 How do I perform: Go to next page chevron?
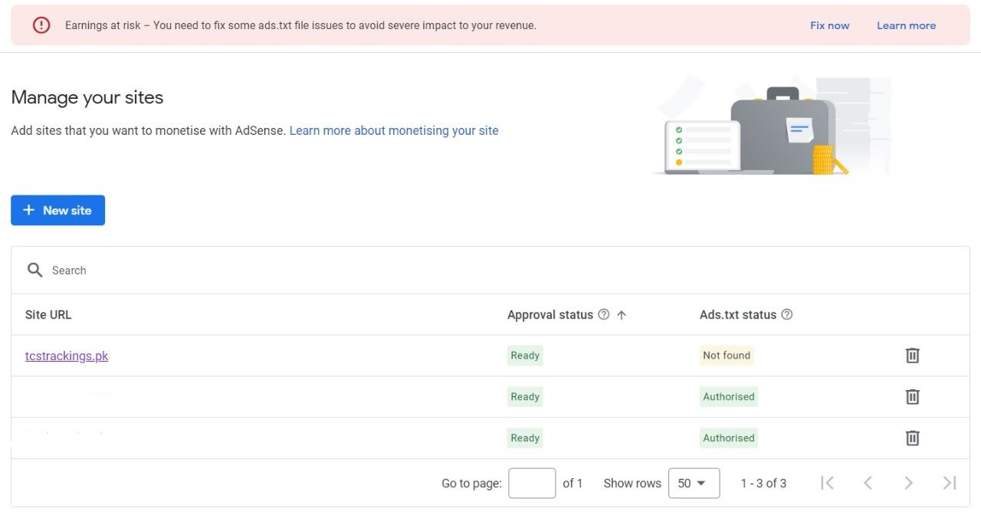(908, 483)
